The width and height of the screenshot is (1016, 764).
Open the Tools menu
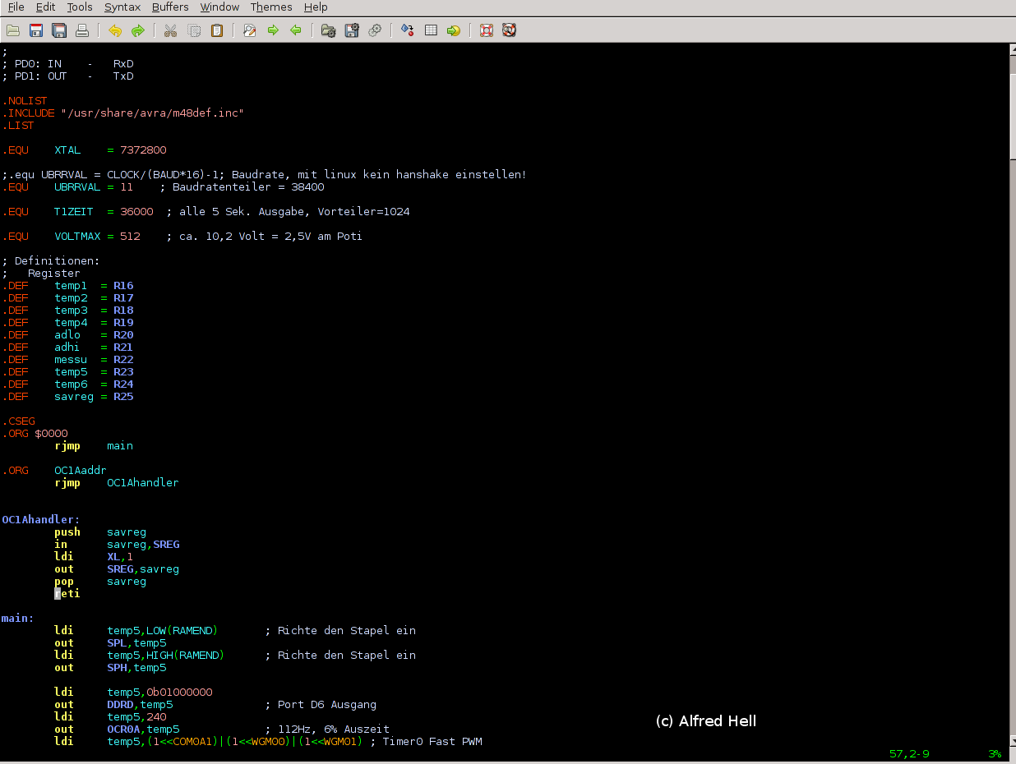[x=79, y=7]
